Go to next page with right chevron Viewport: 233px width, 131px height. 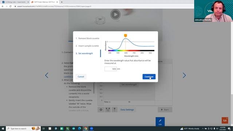point(184,75)
